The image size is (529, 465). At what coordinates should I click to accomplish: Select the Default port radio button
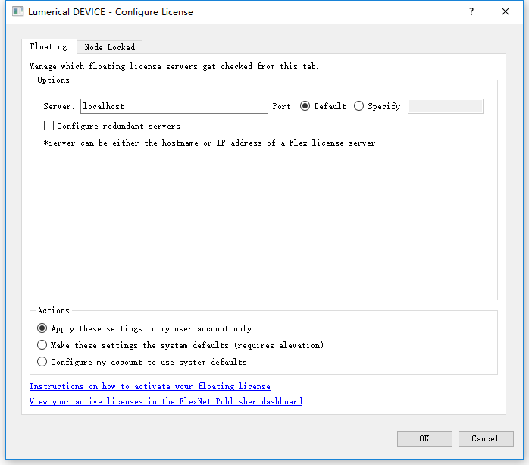(x=305, y=106)
